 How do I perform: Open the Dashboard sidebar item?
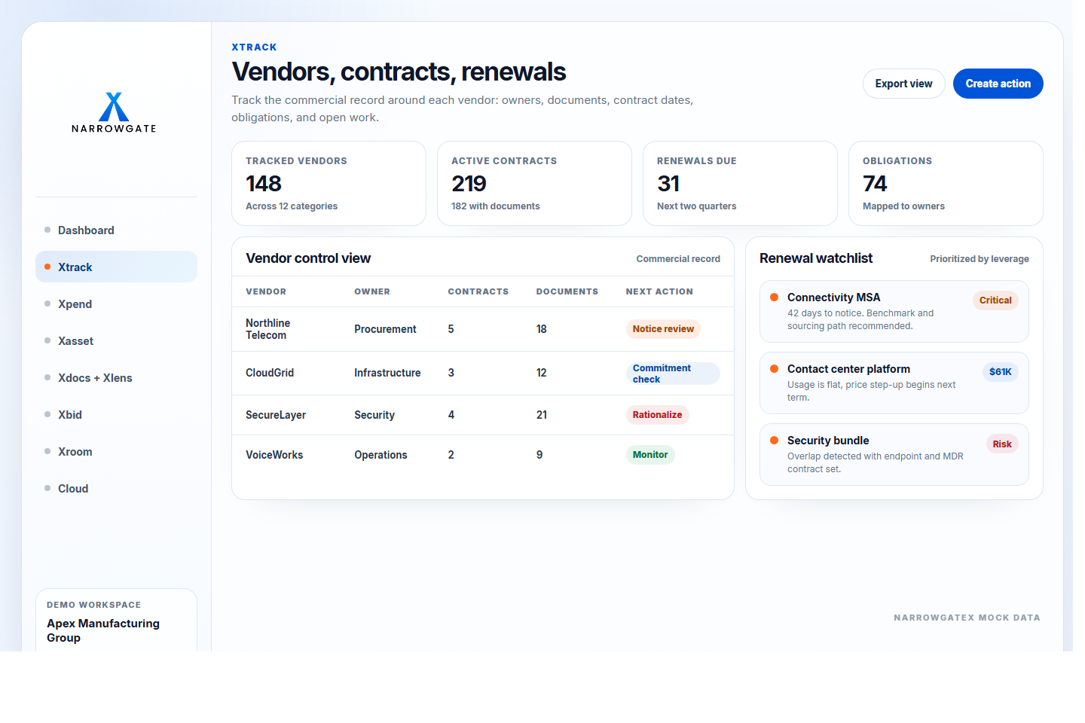pyautogui.click(x=116, y=230)
